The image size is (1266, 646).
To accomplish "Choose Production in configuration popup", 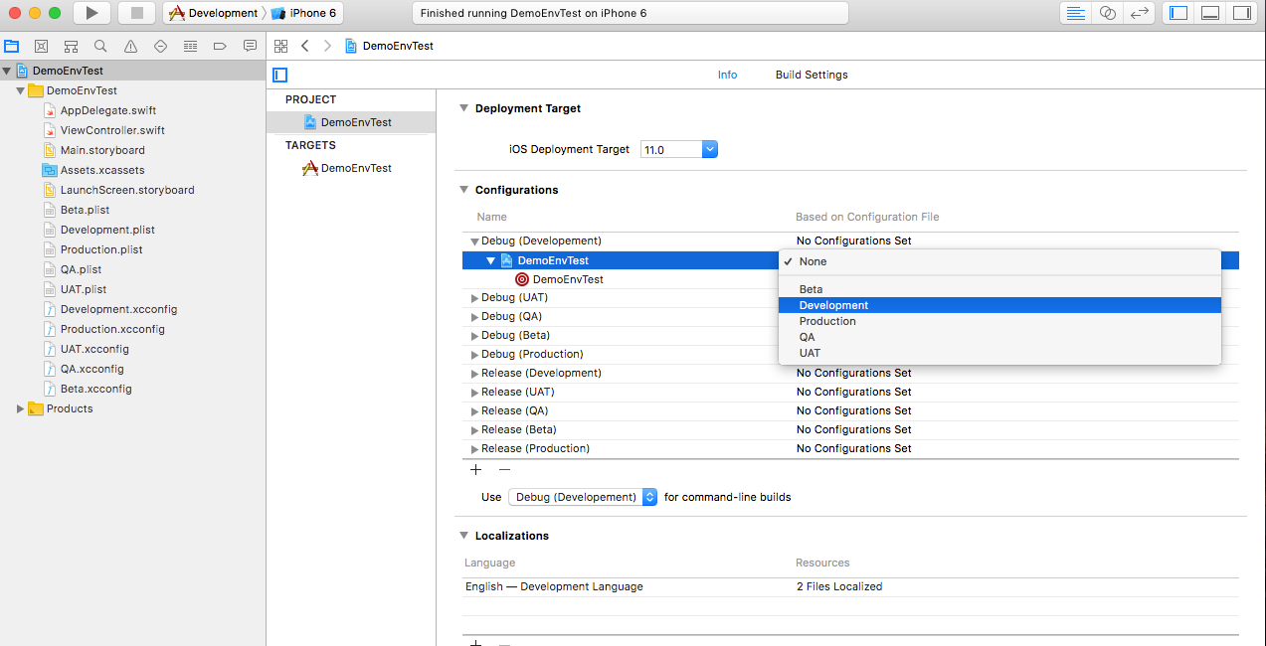I will coord(999,321).
